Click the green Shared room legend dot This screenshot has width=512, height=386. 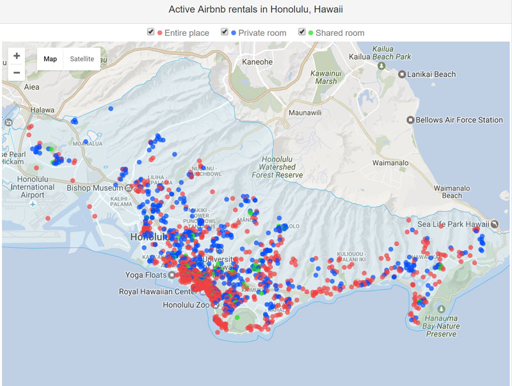pyautogui.click(x=310, y=33)
